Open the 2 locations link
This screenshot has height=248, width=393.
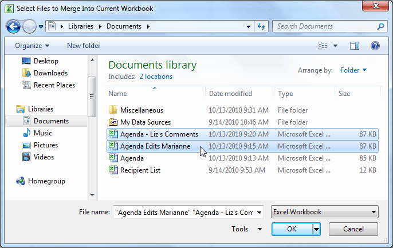pos(155,77)
